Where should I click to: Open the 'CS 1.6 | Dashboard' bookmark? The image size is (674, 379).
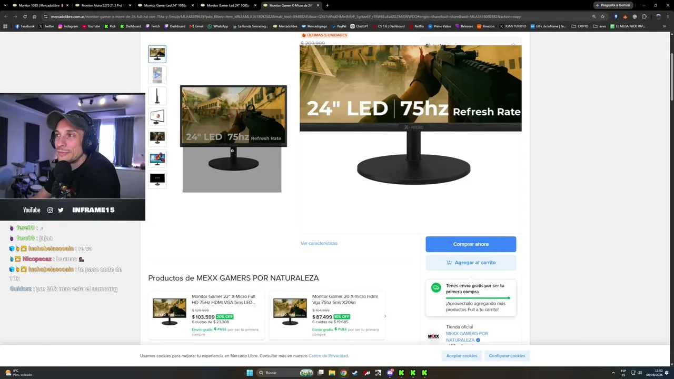click(389, 26)
